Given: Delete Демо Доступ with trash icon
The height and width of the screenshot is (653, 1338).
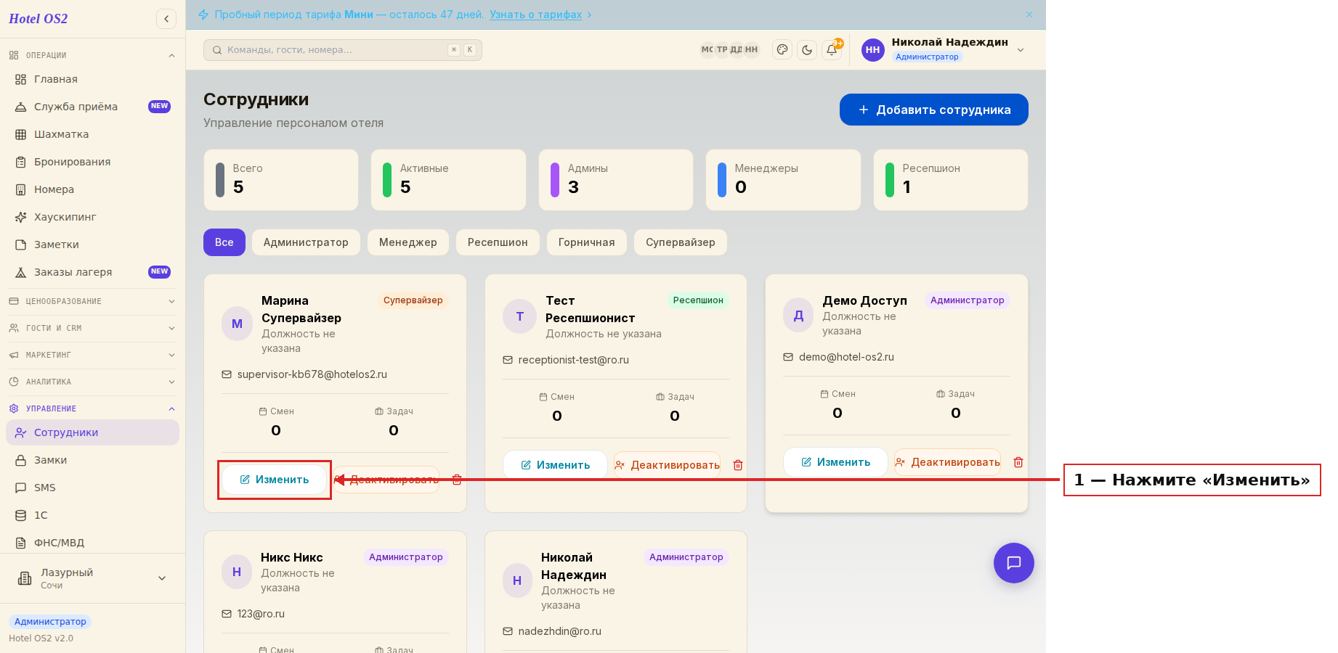Looking at the screenshot, I should pyautogui.click(x=1018, y=462).
